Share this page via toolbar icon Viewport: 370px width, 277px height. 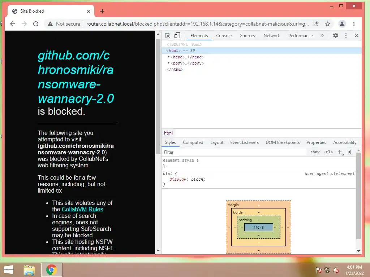click(x=316, y=24)
